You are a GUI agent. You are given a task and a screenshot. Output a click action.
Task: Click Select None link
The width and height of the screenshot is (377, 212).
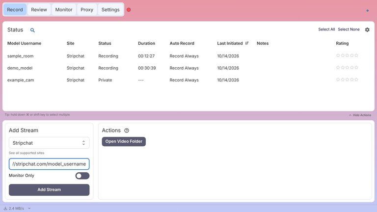[x=349, y=29]
